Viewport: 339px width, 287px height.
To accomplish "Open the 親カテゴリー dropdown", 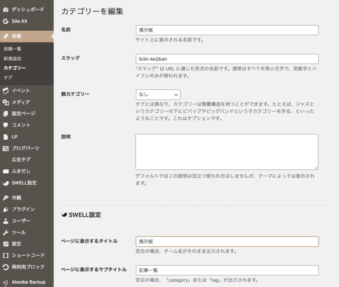I will click(x=158, y=94).
